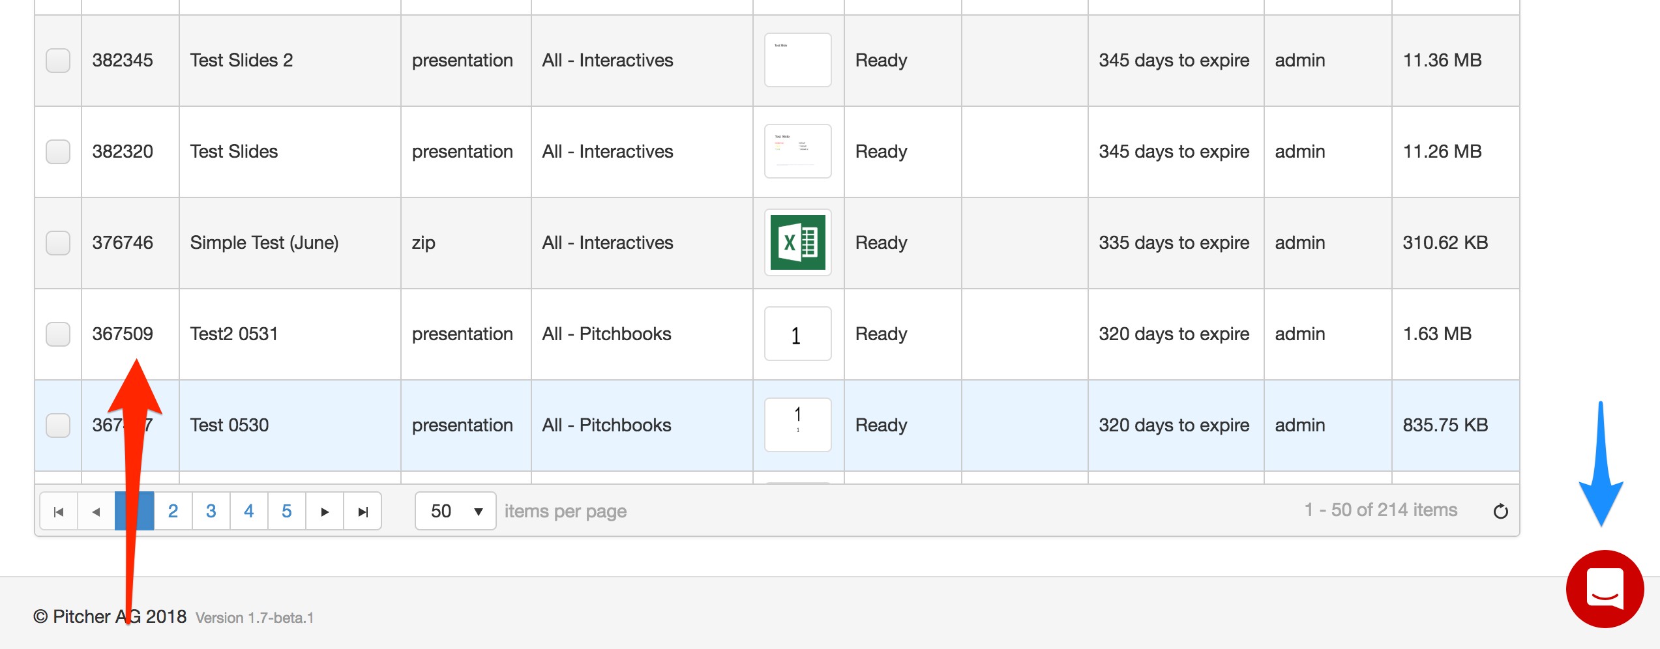The image size is (1660, 649).
Task: Select checkbox for Test Slides 2
Action: click(x=58, y=61)
